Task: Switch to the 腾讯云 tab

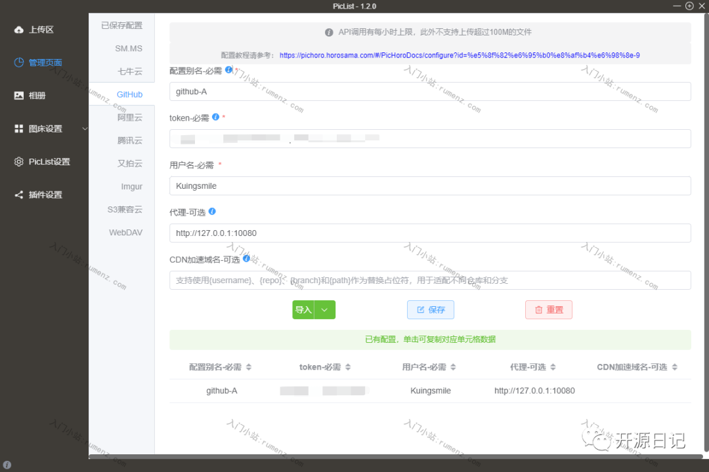Action: 130,140
